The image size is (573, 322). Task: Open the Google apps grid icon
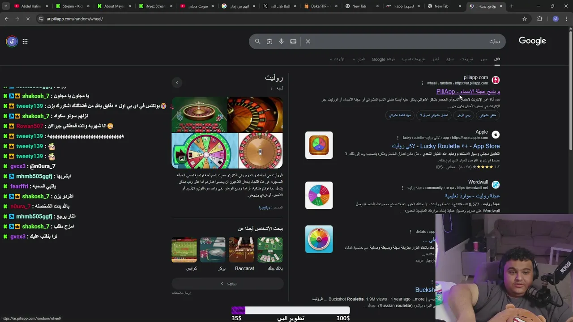point(25,42)
